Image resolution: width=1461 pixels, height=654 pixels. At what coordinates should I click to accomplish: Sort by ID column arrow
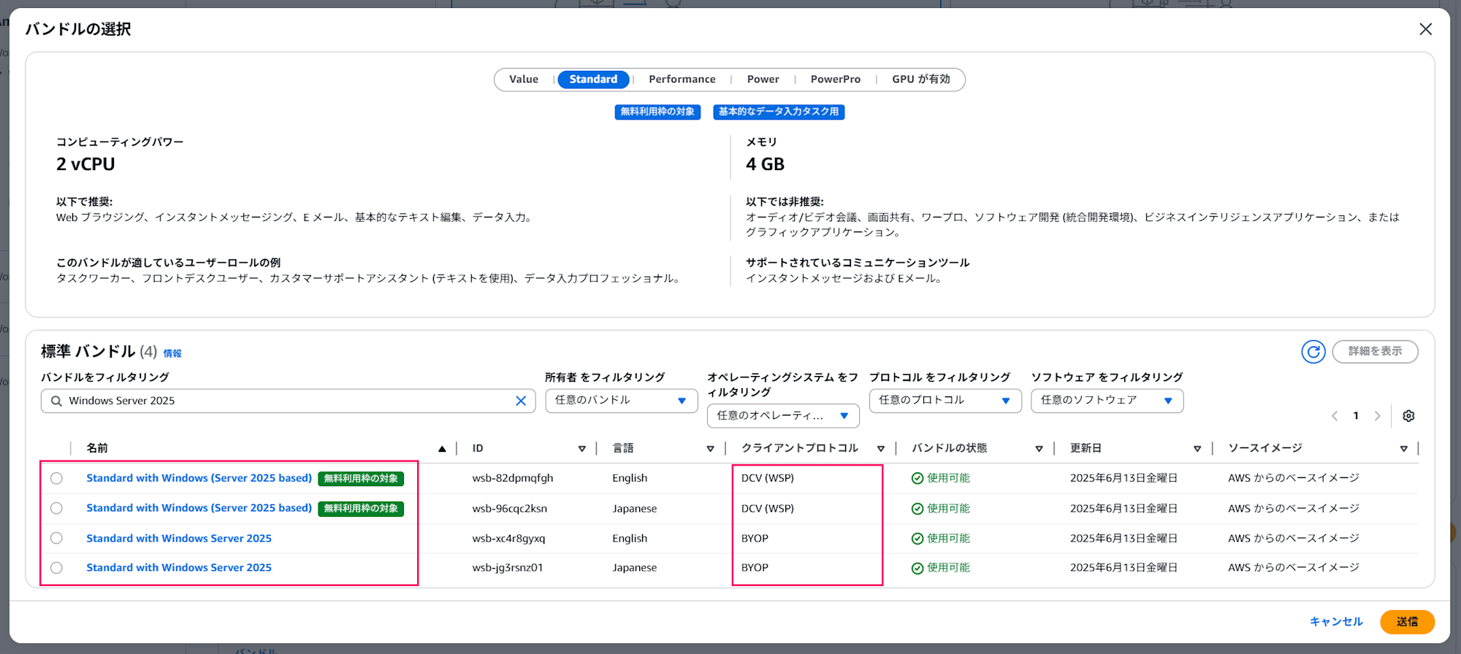582,449
